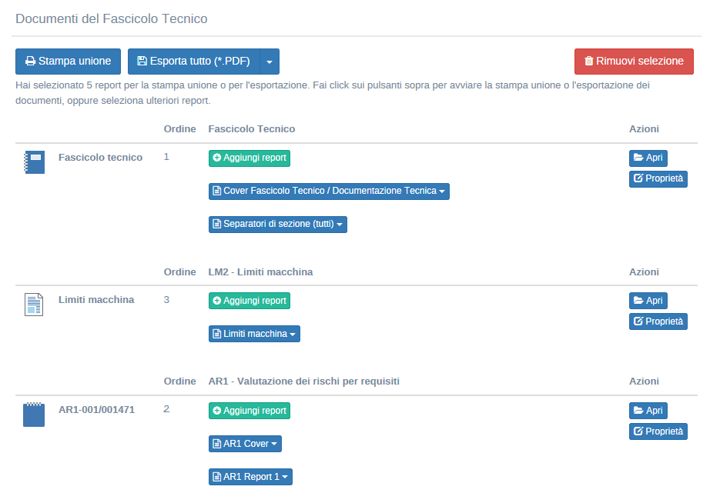
Task: Click the Fascicolo tecnico notebook icon
Action: point(34,162)
